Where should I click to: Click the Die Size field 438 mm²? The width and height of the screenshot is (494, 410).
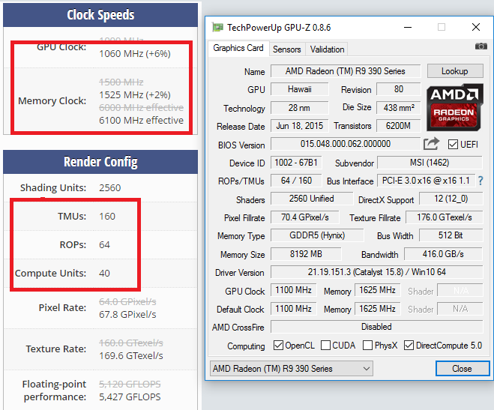point(399,108)
